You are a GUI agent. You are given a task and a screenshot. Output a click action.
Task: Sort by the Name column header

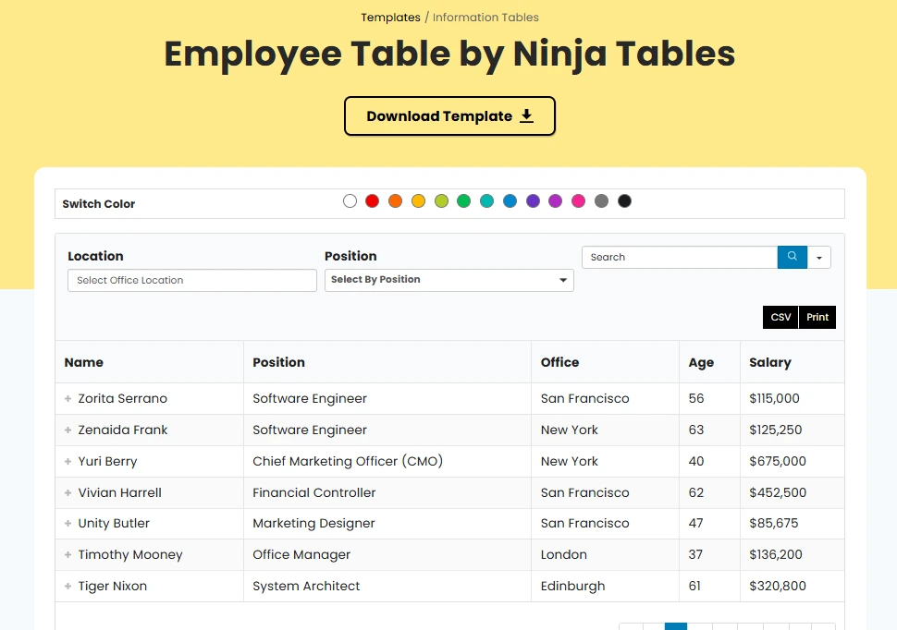149,362
